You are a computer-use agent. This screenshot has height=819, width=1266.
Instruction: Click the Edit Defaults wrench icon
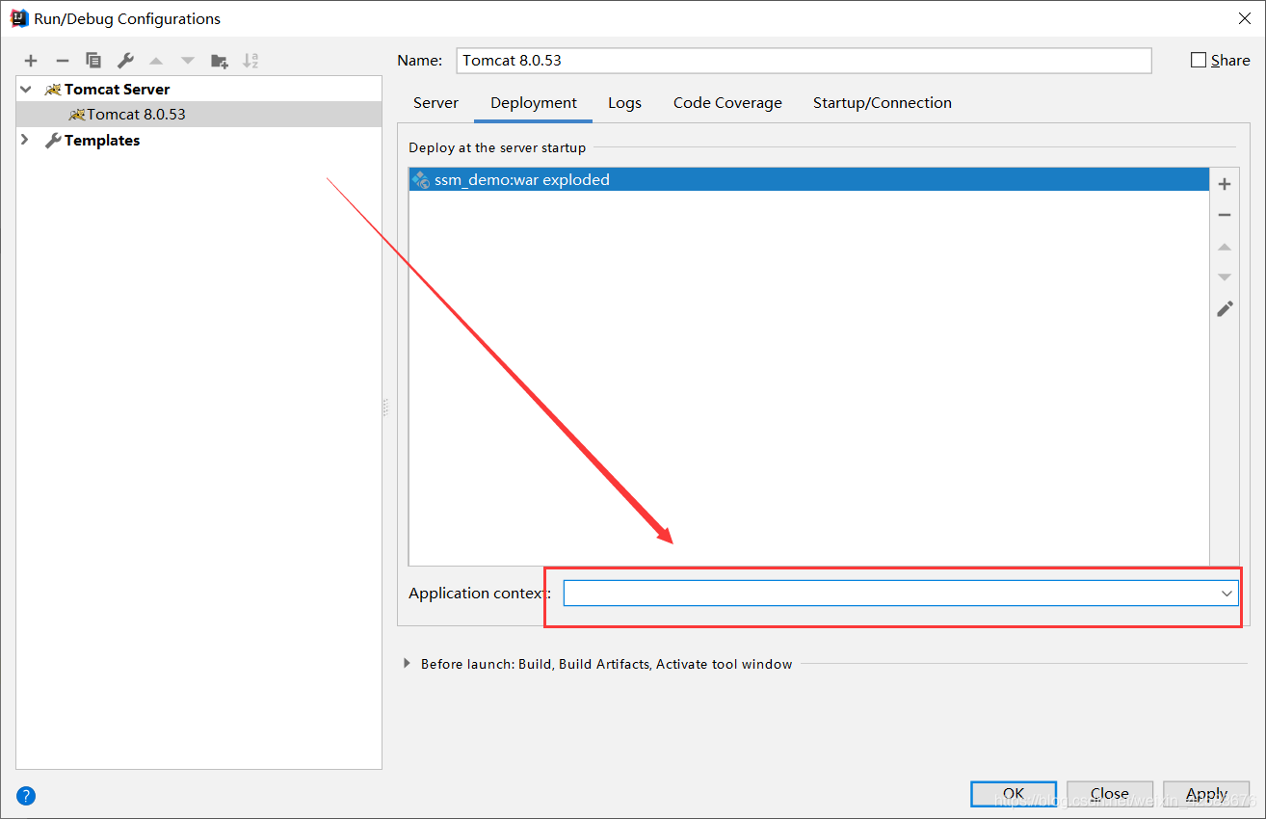(125, 61)
